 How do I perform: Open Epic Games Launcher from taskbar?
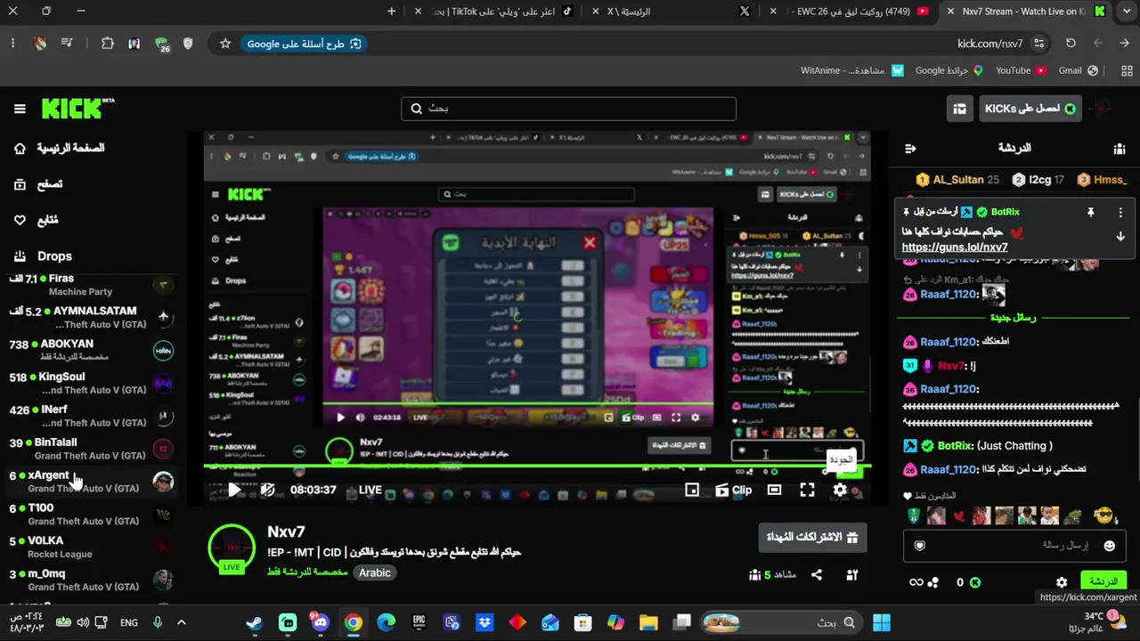(419, 623)
